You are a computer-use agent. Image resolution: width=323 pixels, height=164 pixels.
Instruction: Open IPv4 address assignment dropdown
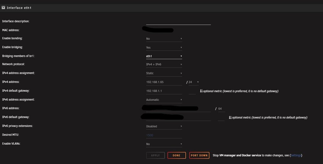(x=164, y=73)
